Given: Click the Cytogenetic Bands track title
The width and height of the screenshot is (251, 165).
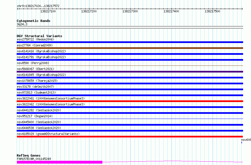Looking at the screenshot, I should tap(34, 21).
